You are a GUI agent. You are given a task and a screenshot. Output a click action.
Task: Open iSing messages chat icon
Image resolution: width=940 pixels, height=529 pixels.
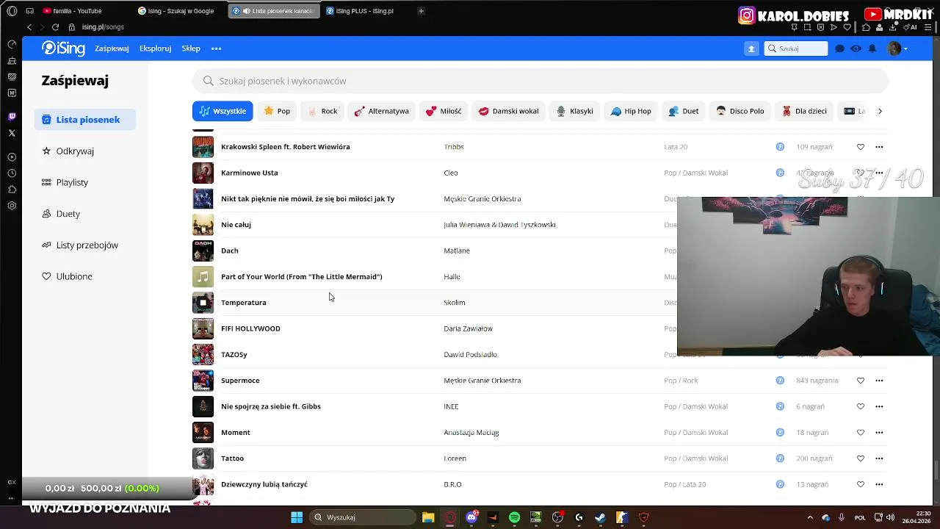(x=840, y=48)
